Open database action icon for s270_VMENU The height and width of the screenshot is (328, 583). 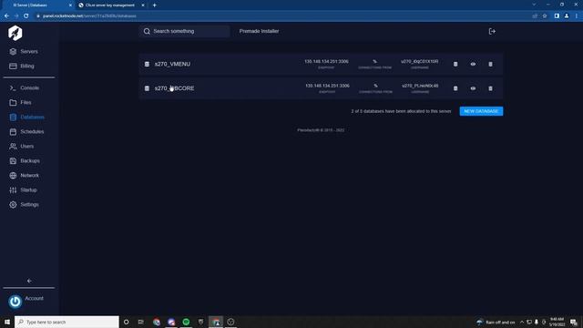tap(455, 64)
